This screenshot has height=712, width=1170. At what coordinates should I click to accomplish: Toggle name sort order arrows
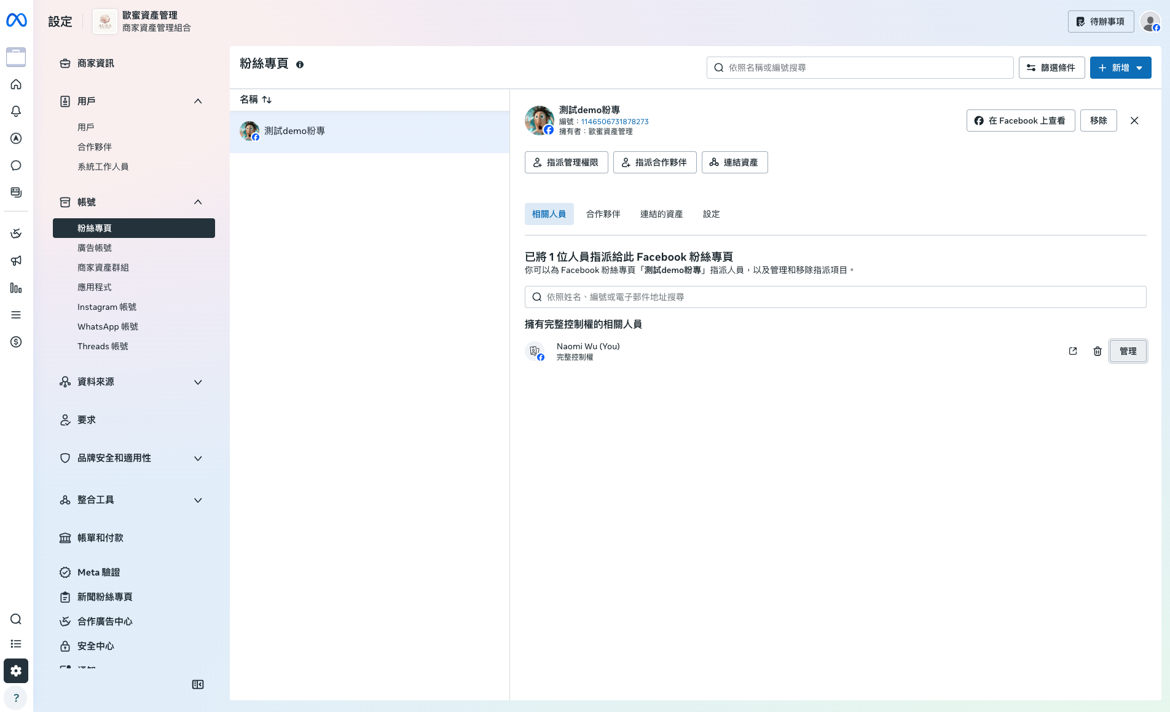click(x=267, y=100)
